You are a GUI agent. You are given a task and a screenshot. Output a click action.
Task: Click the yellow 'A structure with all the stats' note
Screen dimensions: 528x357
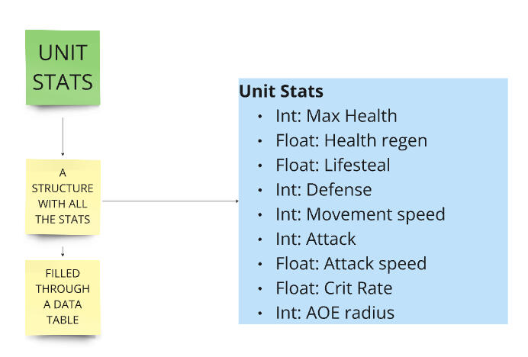click(x=63, y=196)
